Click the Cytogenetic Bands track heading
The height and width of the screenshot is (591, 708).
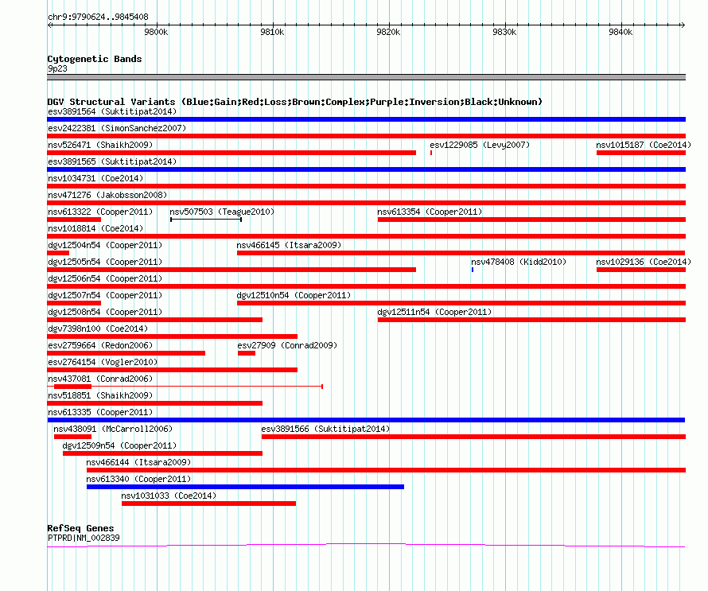(x=95, y=59)
